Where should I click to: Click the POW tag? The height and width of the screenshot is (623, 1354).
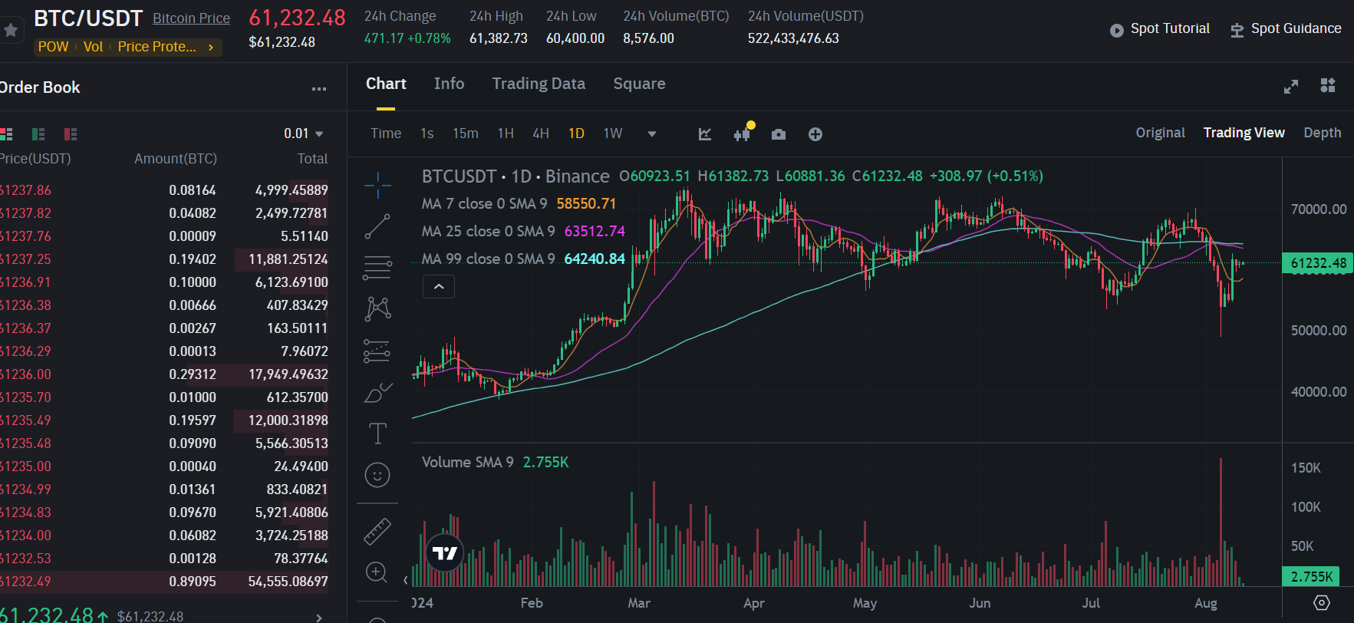pos(53,47)
